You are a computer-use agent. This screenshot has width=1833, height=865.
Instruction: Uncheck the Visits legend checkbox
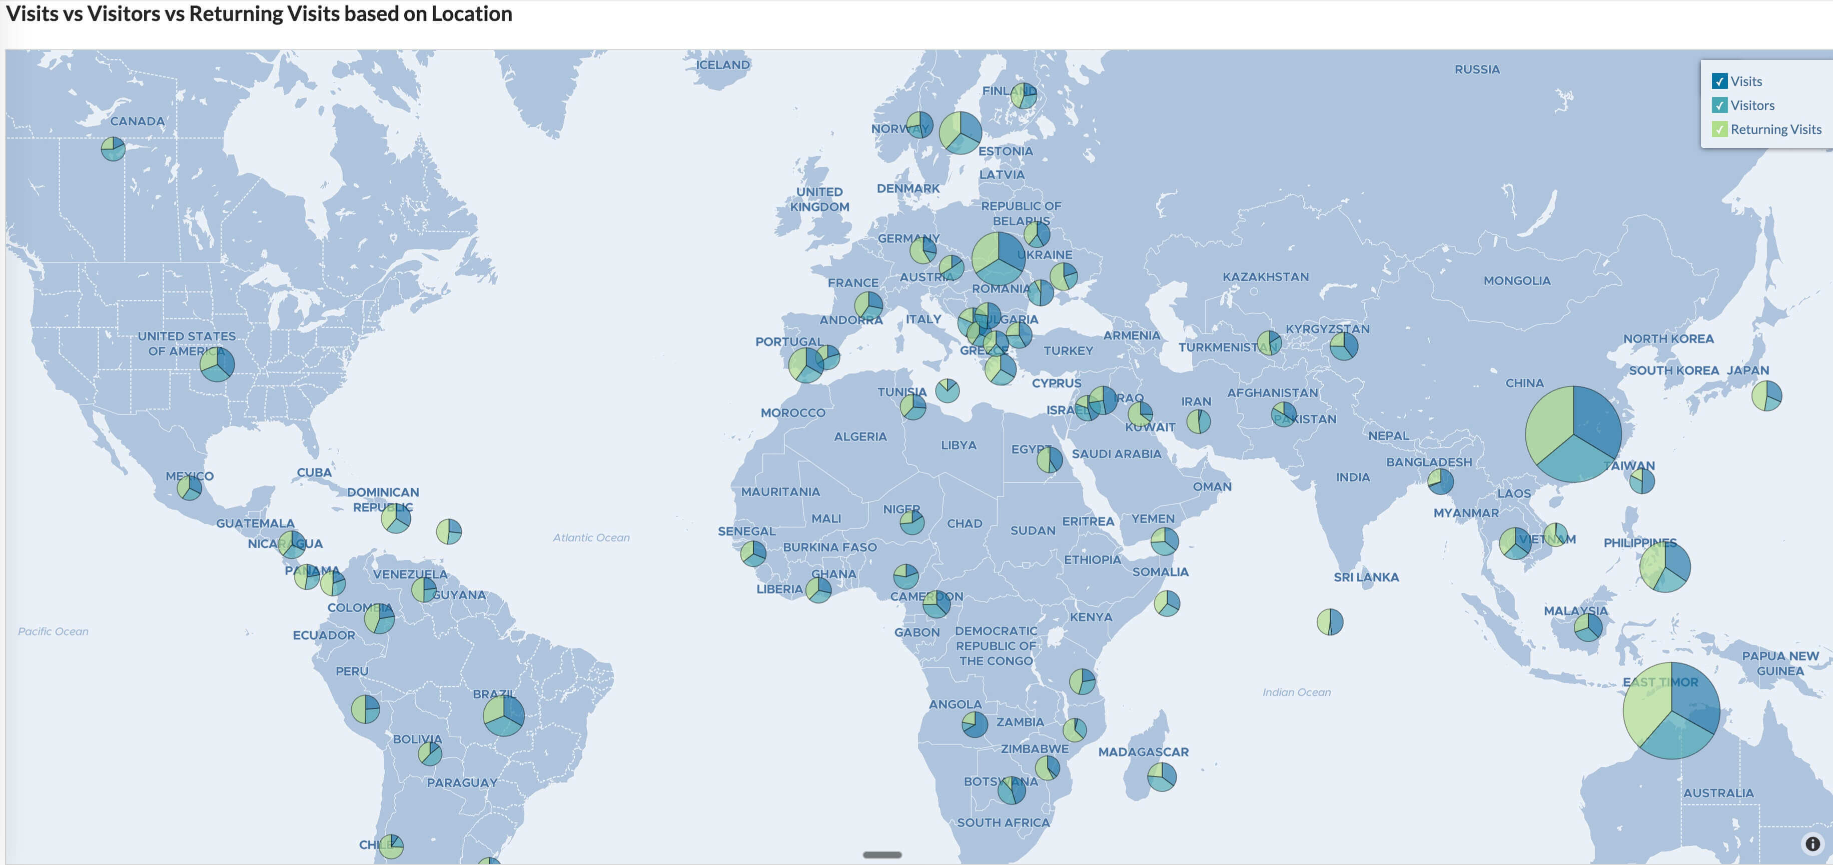click(x=1720, y=81)
